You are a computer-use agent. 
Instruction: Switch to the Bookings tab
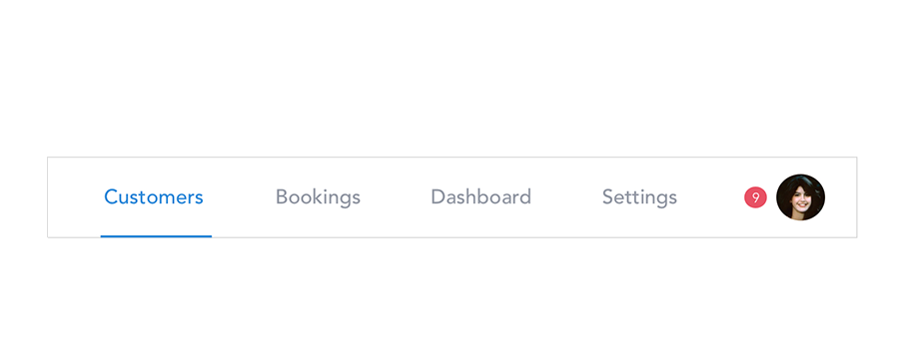click(x=318, y=197)
